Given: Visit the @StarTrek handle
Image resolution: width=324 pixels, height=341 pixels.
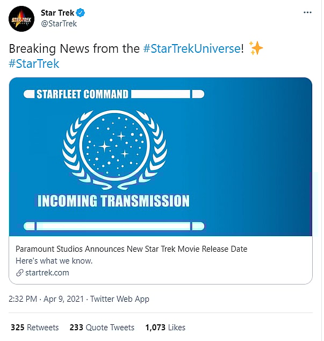Looking at the screenshot, I should point(59,23).
